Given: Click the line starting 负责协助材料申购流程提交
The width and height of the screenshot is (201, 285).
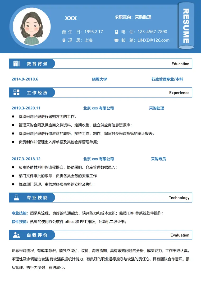Looking at the screenshot, I should [68, 167].
